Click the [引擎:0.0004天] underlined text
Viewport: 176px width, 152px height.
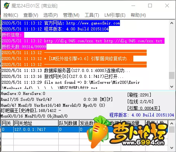tap(144, 108)
